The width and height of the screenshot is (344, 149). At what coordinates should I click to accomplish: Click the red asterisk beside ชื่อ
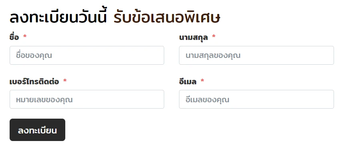click(x=25, y=36)
